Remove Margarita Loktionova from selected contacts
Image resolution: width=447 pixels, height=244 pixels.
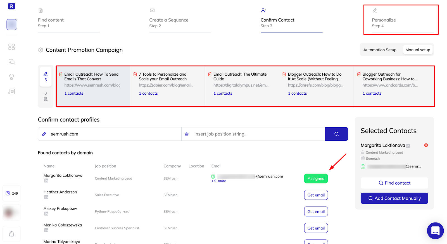tap(426, 145)
